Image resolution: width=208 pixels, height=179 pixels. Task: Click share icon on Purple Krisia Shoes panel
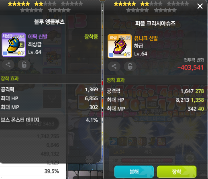(114, 66)
